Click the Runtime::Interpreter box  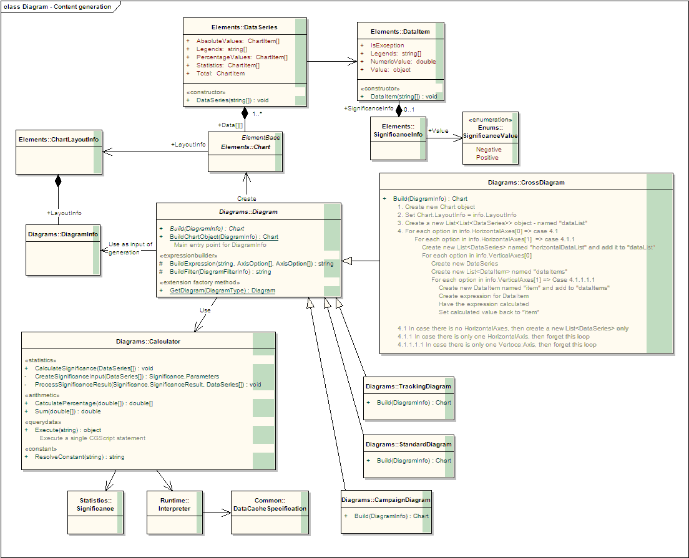click(178, 504)
